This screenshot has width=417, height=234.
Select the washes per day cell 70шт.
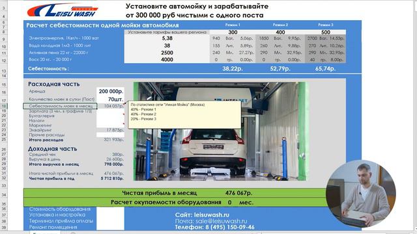110,99
